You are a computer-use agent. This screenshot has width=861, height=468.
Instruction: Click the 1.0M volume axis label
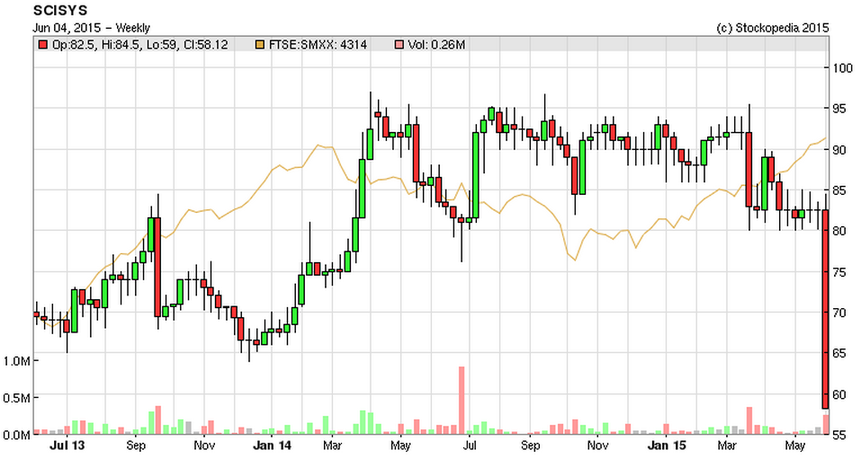click(16, 361)
